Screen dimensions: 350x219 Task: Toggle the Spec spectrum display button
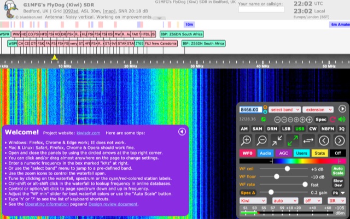tap(321, 120)
